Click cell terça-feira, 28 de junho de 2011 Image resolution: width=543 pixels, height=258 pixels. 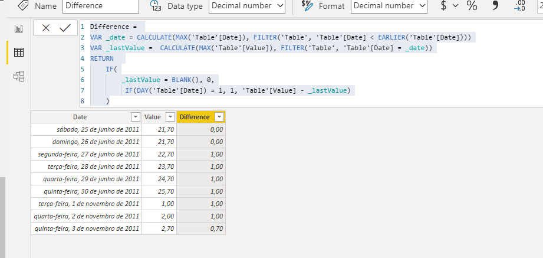86,167
